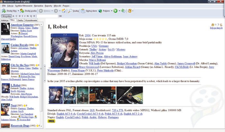Select Casino Royale in the movie list

20,45
